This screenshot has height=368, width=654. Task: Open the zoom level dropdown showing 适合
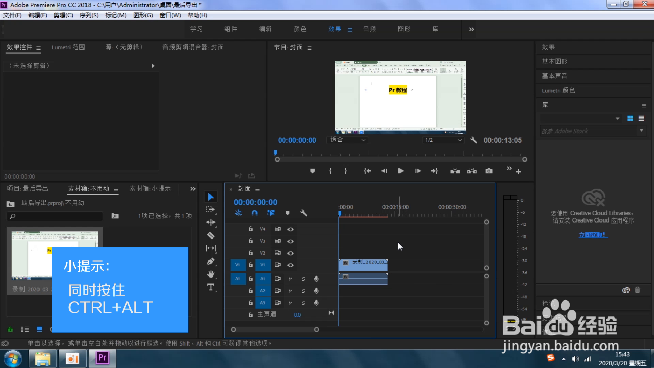pyautogui.click(x=347, y=140)
